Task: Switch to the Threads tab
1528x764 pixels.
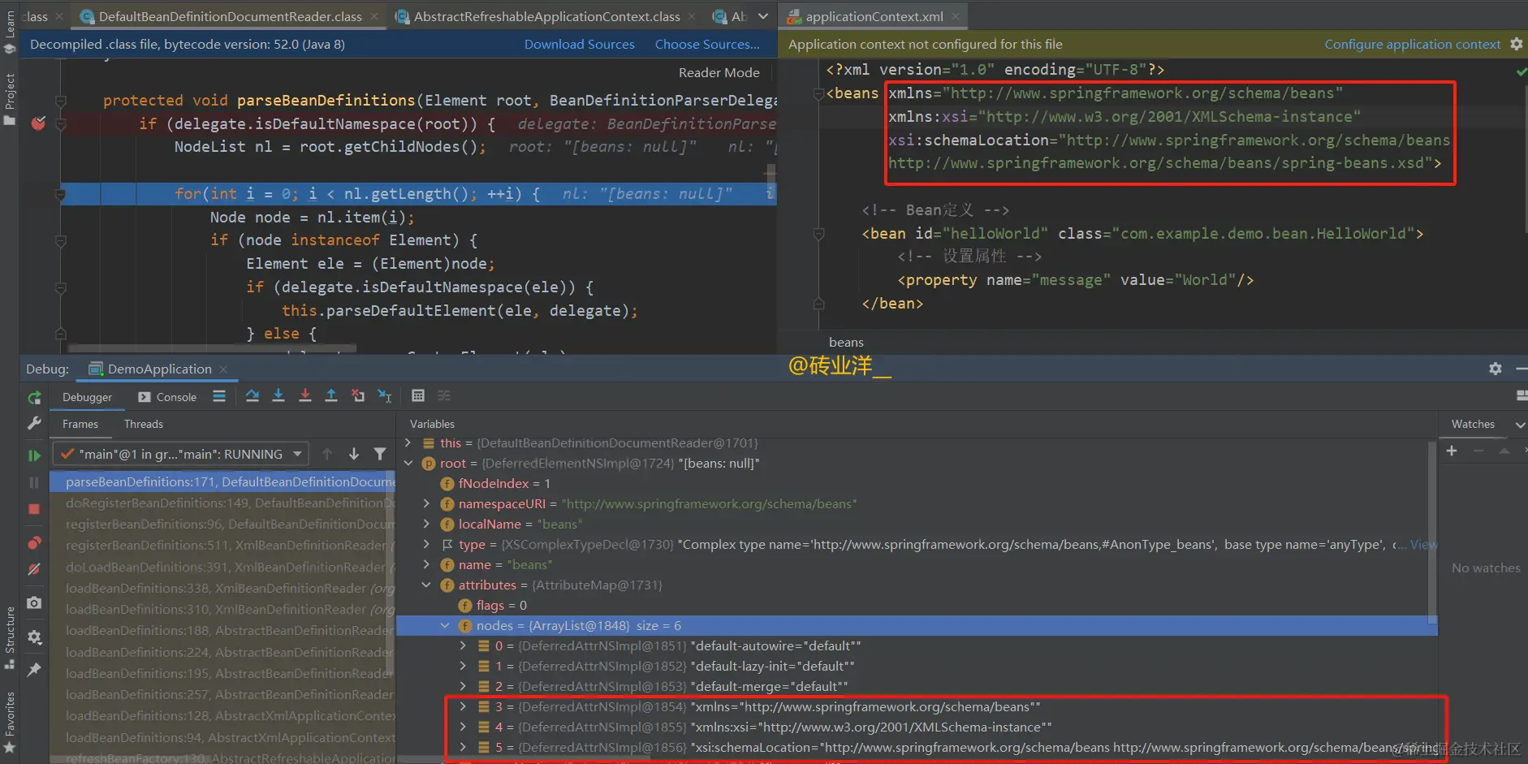Action: pos(144,424)
